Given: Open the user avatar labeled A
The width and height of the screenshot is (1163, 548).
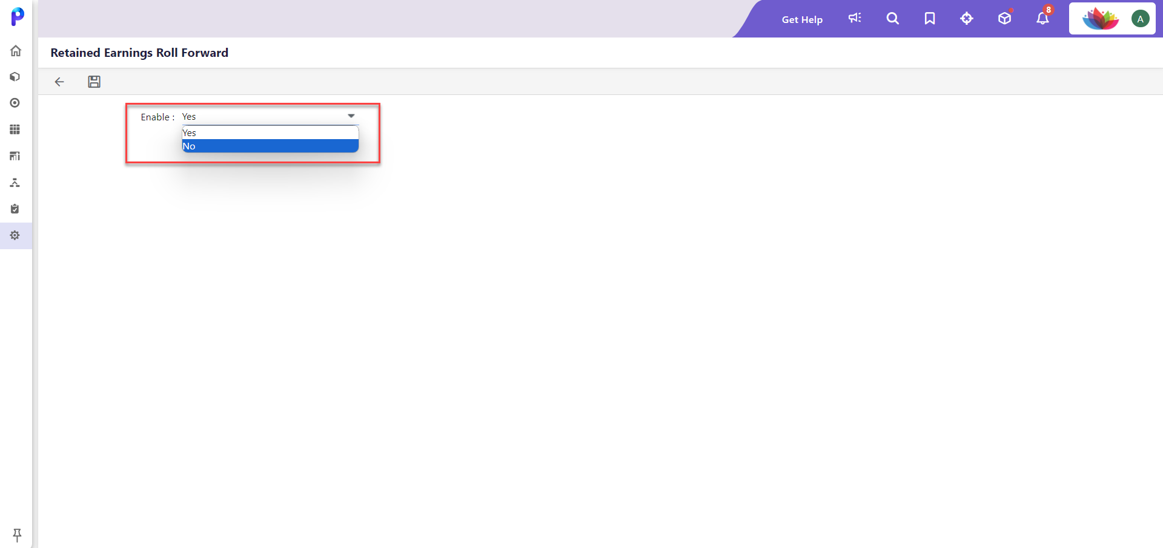Looking at the screenshot, I should [1141, 19].
